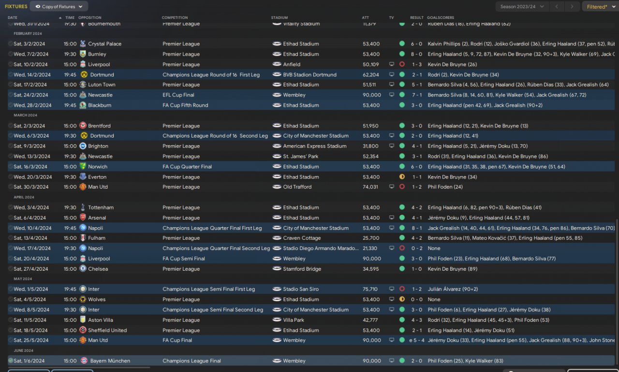This screenshot has width=619, height=372.
Task: Toggle the tick beside Sat, 30/3/2024
Action: pyautogui.click(x=11, y=187)
